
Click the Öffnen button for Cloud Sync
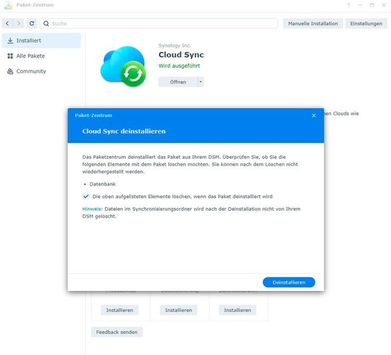178,82
